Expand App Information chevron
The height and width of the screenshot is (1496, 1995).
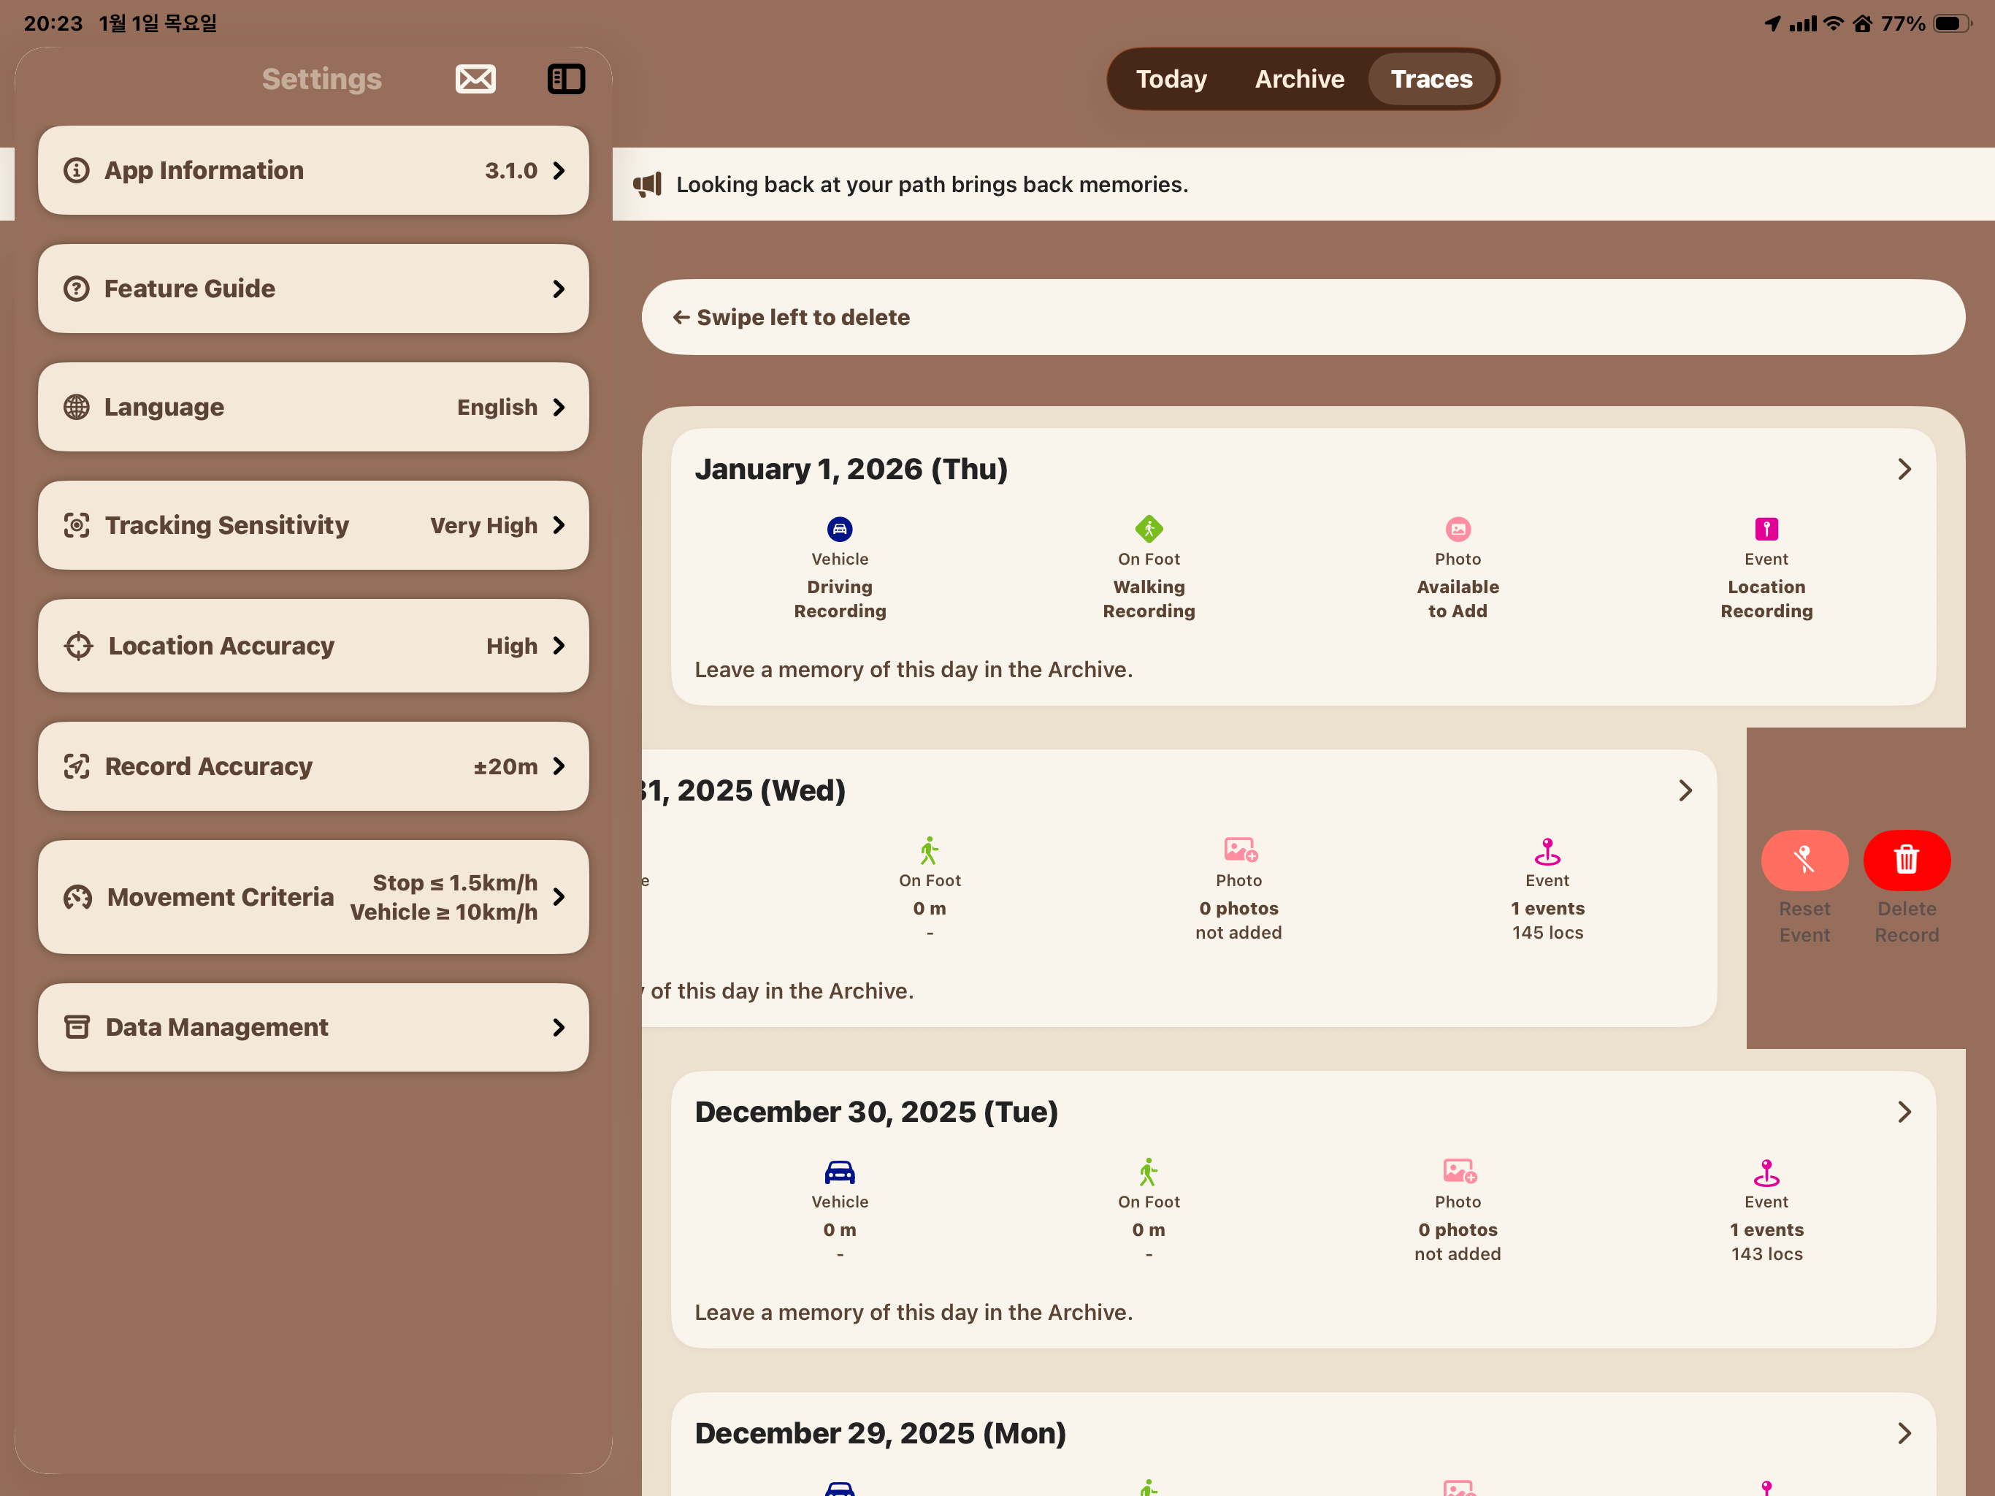click(559, 170)
